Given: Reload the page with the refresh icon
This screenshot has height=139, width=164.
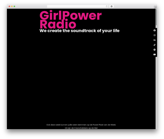Looking at the screenshot, I should click(107, 6).
